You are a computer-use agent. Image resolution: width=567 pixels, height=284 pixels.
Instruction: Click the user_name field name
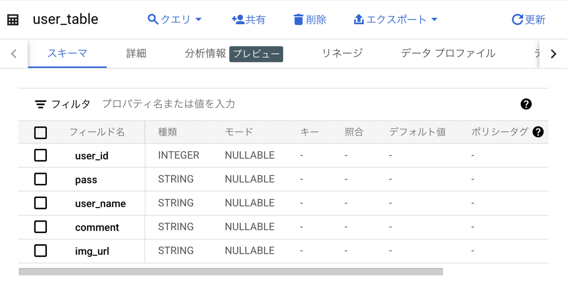point(100,204)
